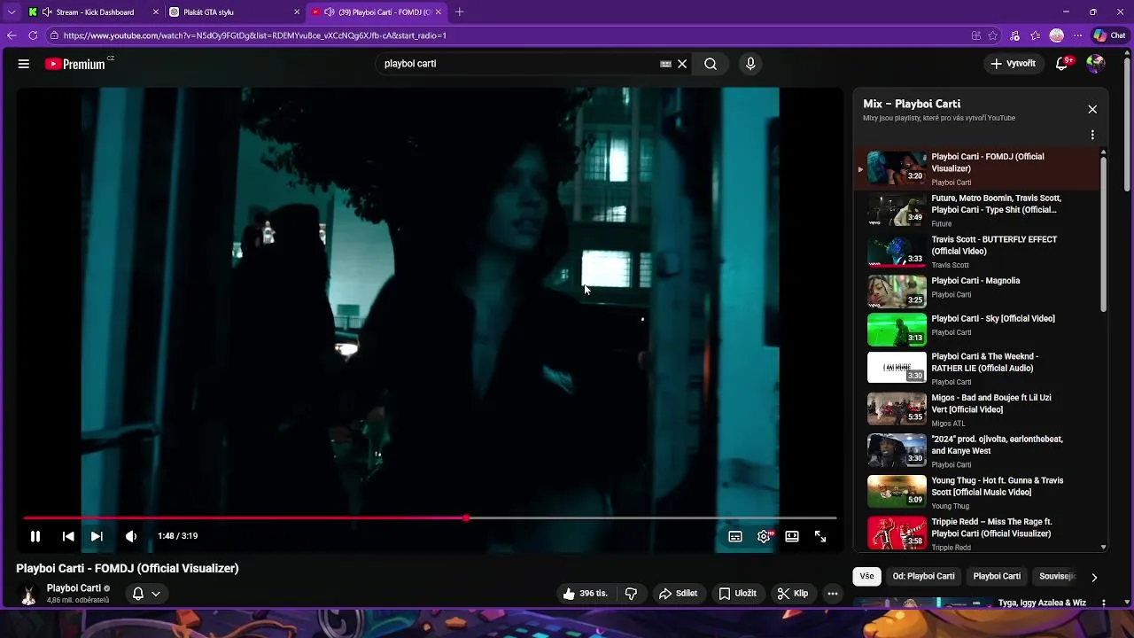1134x638 pixels.
Task: Play Young Thug Hot in playlist
Action: click(x=977, y=492)
